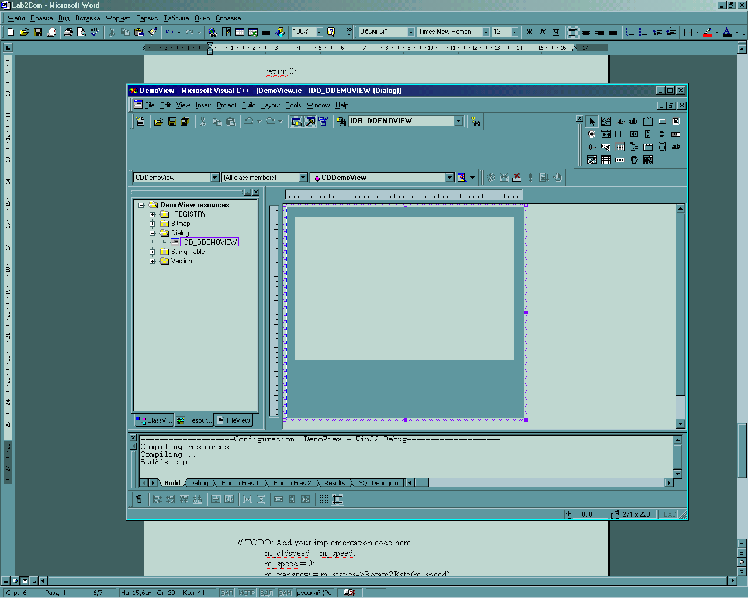Toggle center alignment in Word toolbar
This screenshot has width=748, height=598.
(586, 32)
